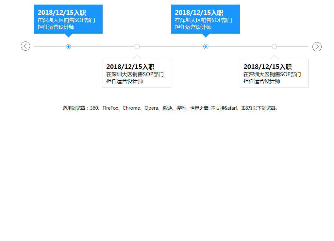The width and height of the screenshot is (334, 241).
Task: Toggle the third active blue milestone marker
Action: click(206, 46)
